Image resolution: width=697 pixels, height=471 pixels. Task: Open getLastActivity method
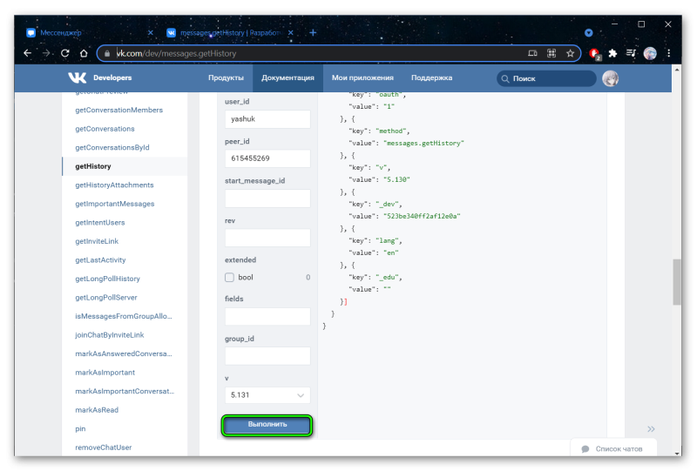tap(100, 260)
